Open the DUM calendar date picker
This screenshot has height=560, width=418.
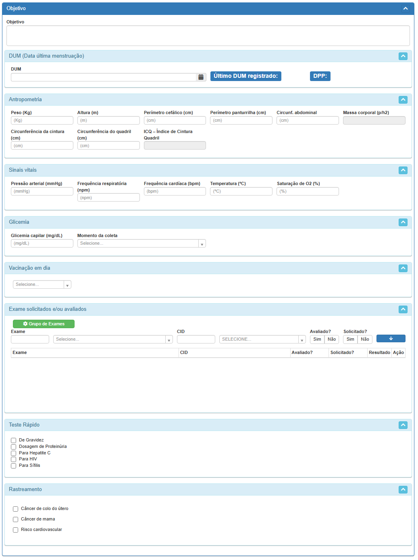coord(201,77)
